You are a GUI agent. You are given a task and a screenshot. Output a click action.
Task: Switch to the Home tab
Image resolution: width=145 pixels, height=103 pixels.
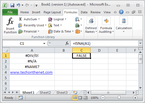tap(25, 12)
